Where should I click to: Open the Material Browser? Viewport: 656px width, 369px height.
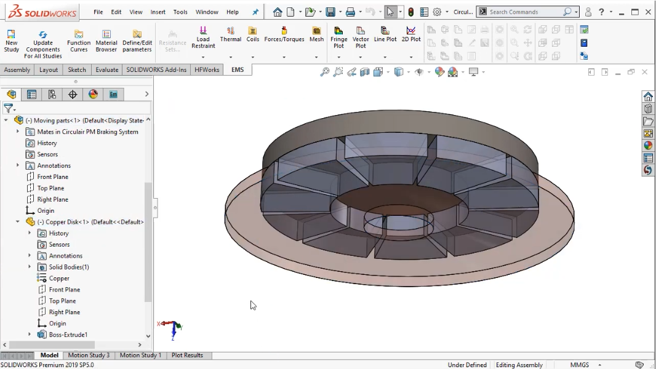pos(106,41)
